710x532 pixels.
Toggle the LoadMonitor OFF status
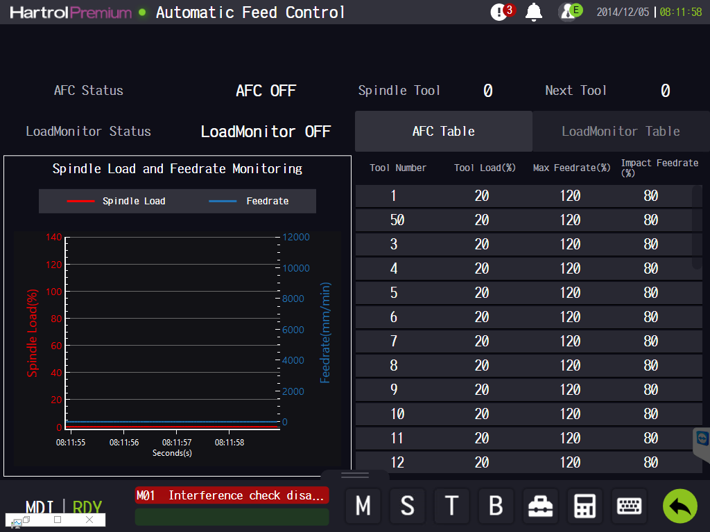click(x=266, y=132)
